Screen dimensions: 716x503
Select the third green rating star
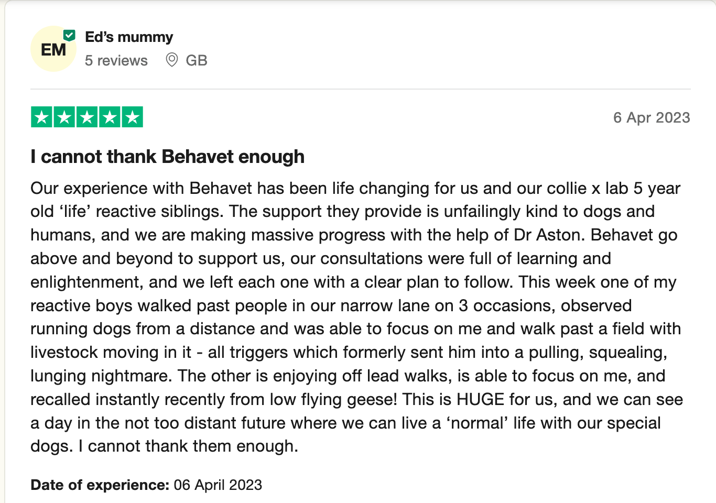[87, 117]
